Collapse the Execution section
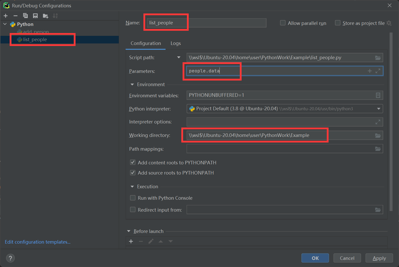399x267 pixels. point(132,187)
